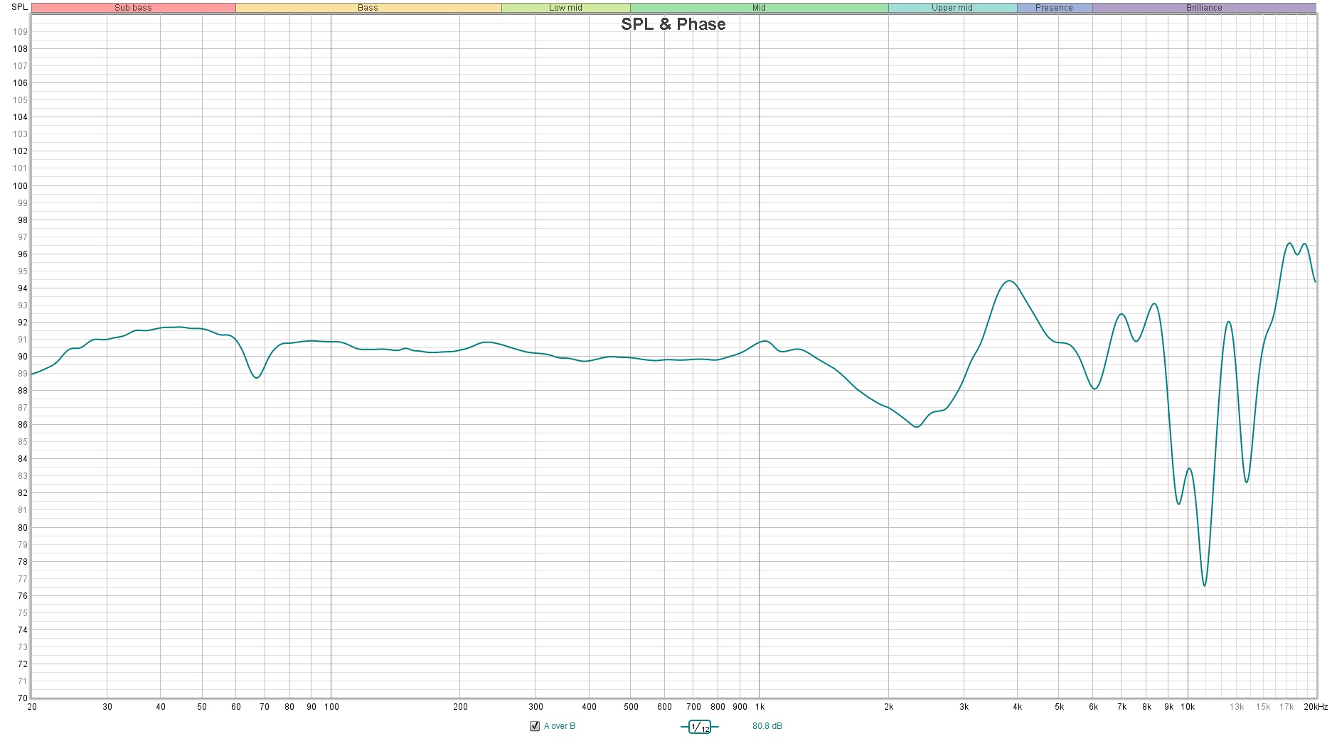
Task: Click the 2k frequency axis label
Action: (888, 707)
